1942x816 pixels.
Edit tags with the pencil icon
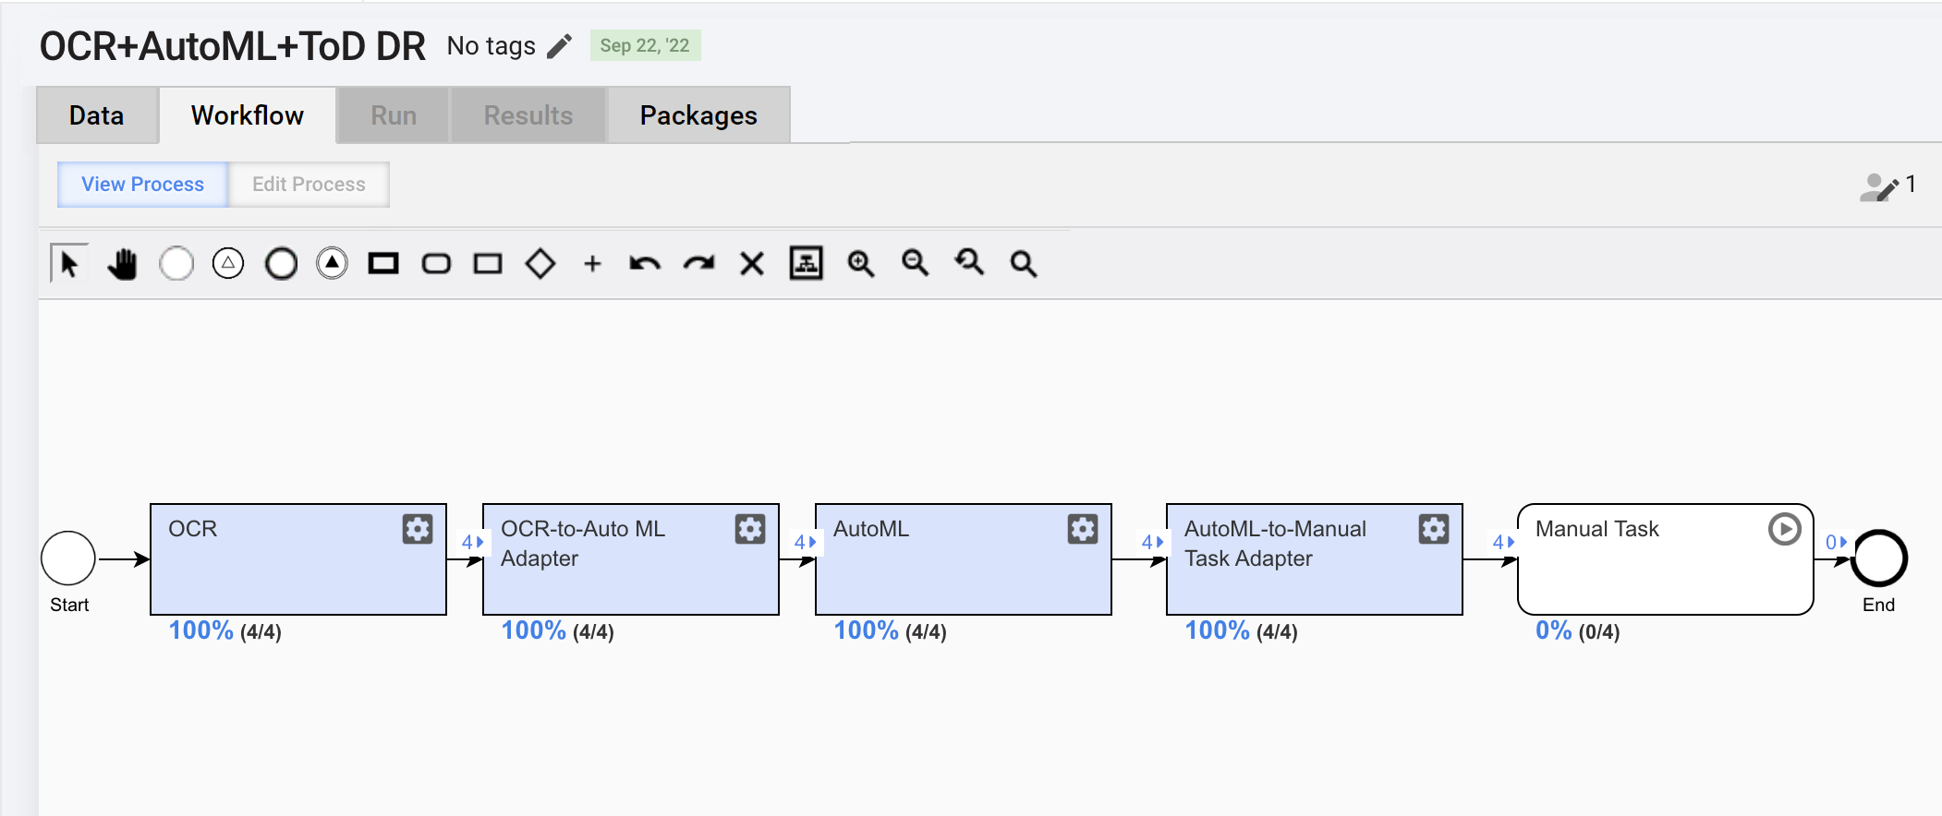560,46
